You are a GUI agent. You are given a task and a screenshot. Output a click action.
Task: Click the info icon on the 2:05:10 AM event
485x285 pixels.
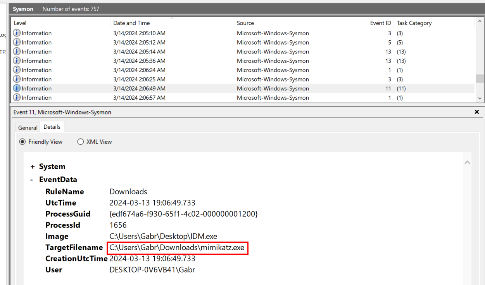(x=17, y=33)
